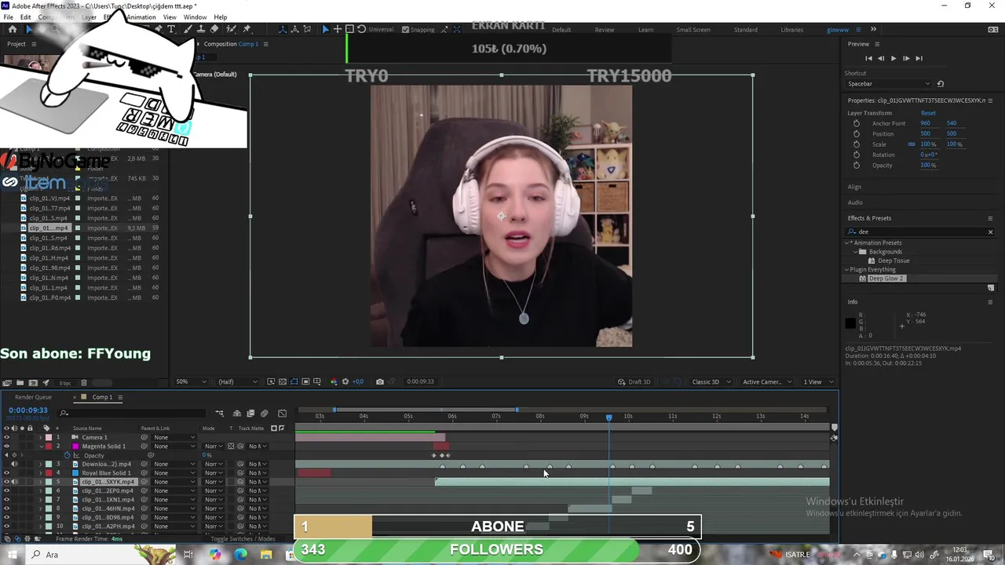Image resolution: width=1005 pixels, height=565 pixels.
Task: Hide the Camera 1 layer
Action: [6, 437]
